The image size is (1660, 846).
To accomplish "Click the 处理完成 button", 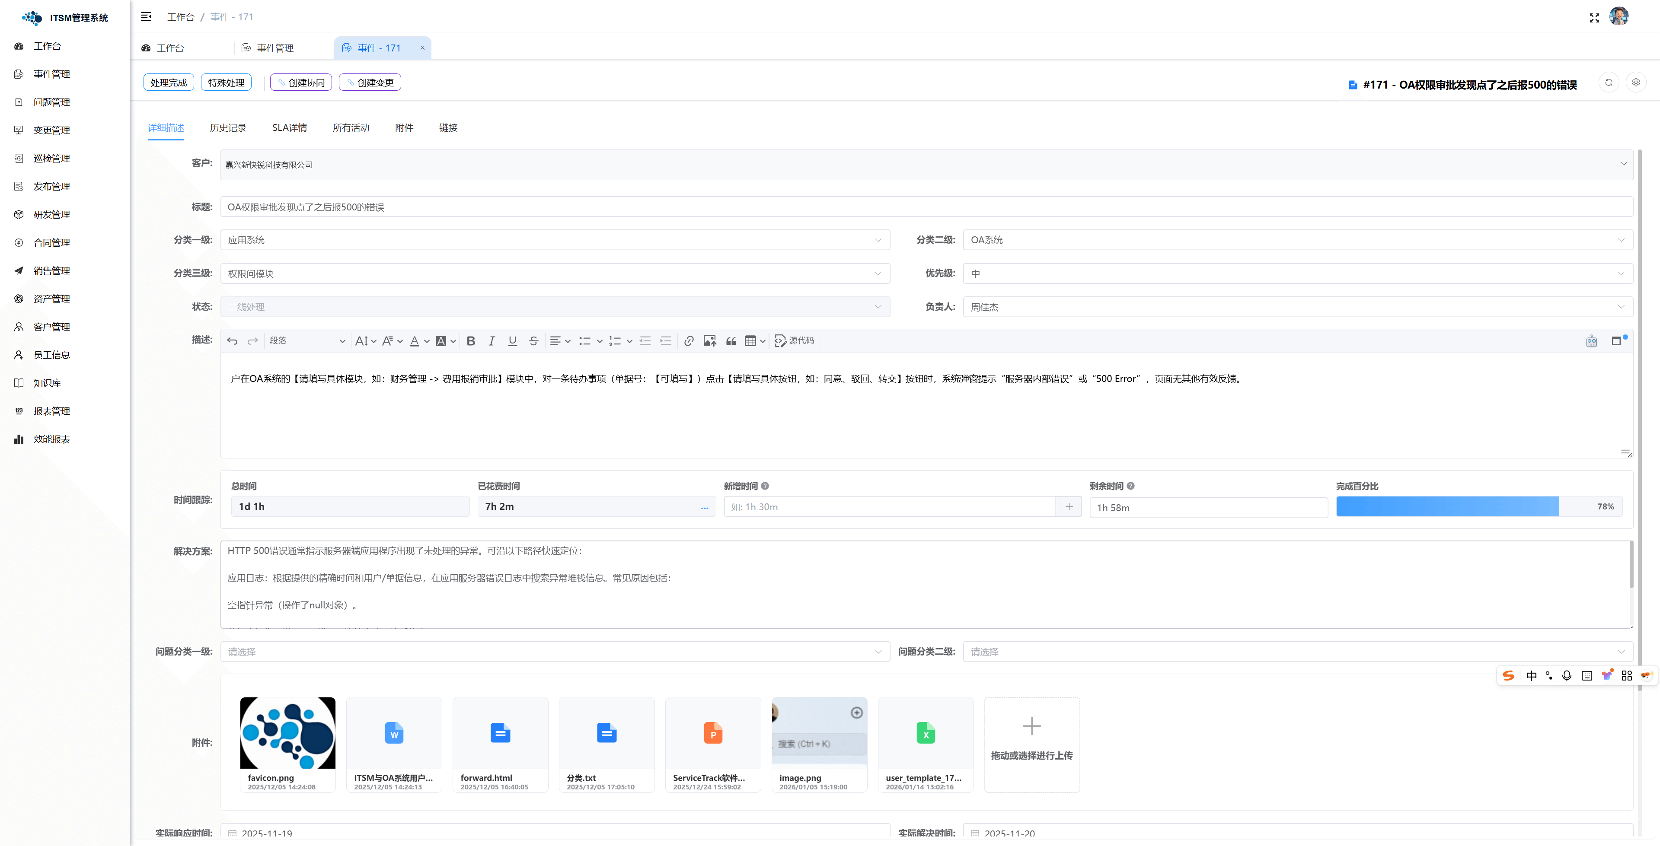I will coord(168,83).
